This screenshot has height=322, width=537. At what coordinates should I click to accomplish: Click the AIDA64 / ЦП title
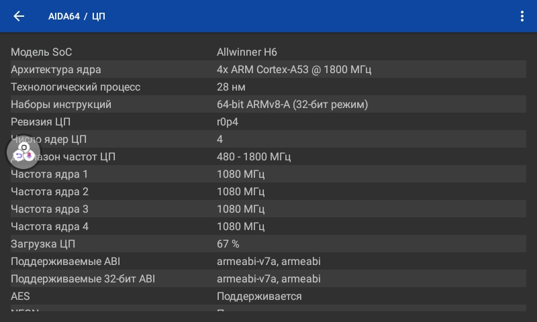click(77, 16)
